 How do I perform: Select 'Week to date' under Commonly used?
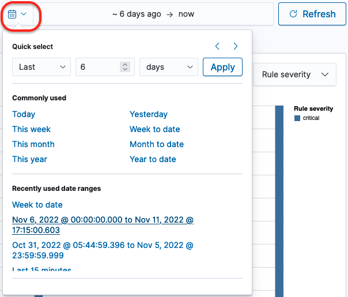click(x=154, y=129)
